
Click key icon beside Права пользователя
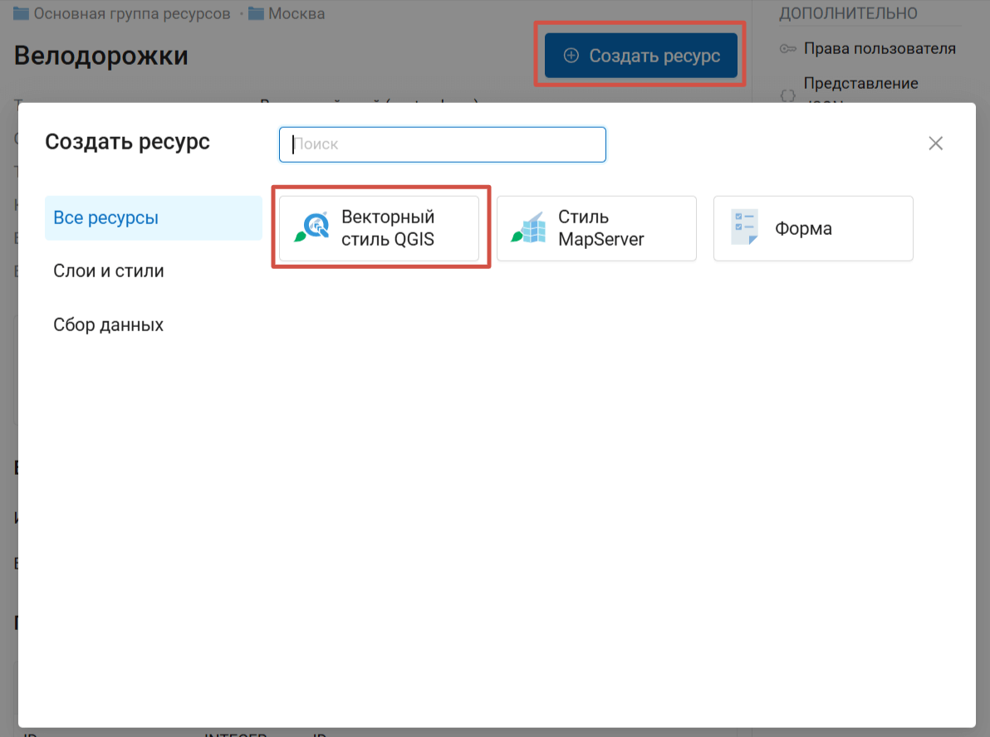tap(788, 49)
